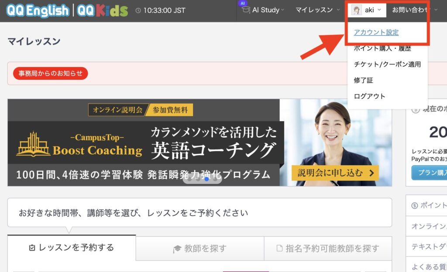Expand the マイレッスン navigation dropdown

317,10
